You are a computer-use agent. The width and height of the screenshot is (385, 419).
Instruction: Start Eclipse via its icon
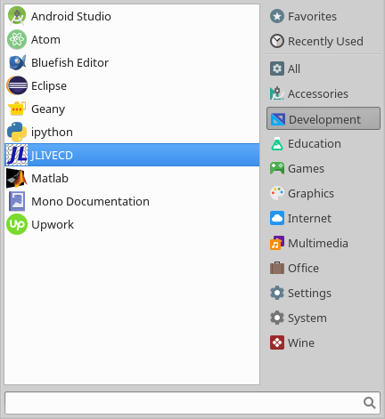[x=17, y=85]
